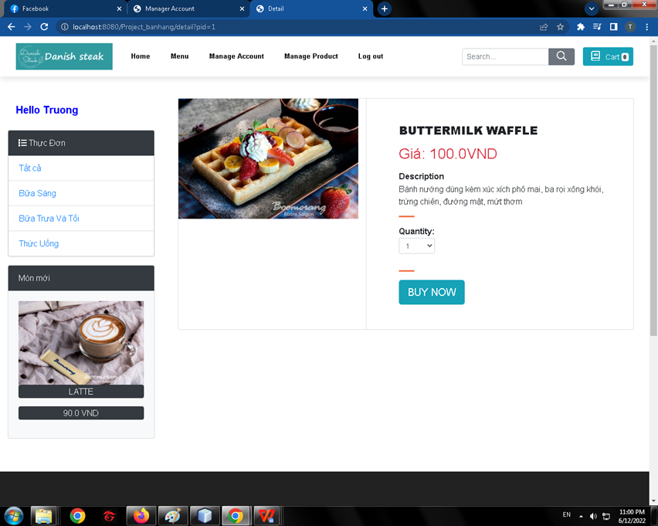Click the EN language indicator

(567, 514)
